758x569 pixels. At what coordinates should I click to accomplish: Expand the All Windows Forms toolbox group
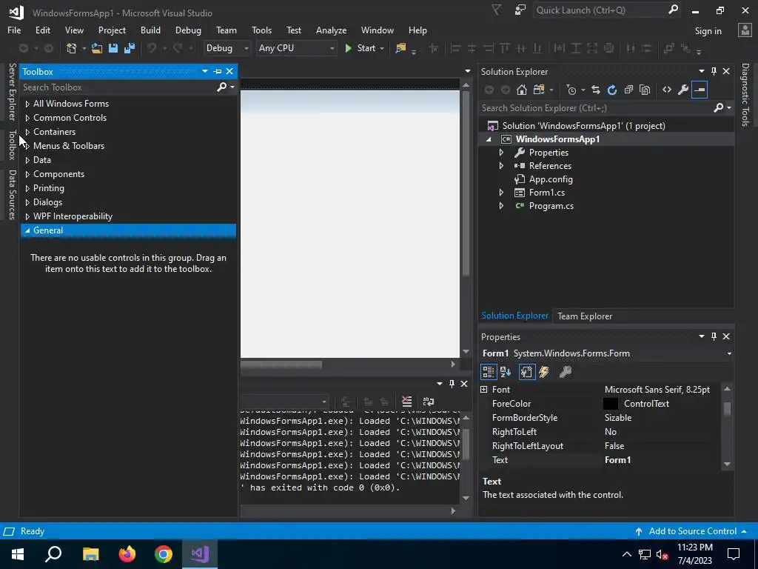(x=27, y=104)
